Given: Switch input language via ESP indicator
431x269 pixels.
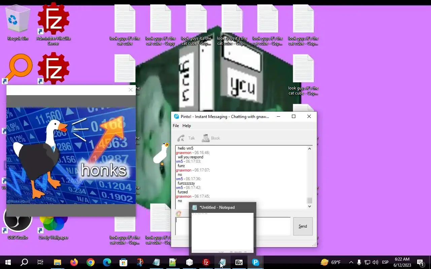Looking at the screenshot, I should [x=386, y=262].
